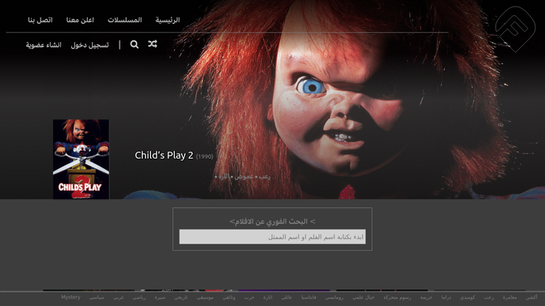Select جريمة genre in bottom bar
545x306 pixels.
[x=426, y=297]
